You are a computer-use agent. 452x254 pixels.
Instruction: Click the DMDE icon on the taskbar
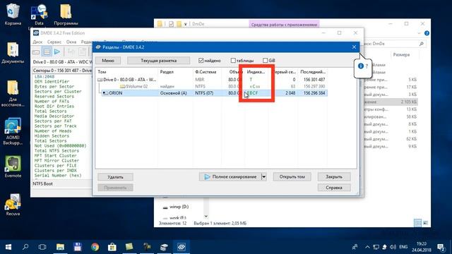[182, 247]
